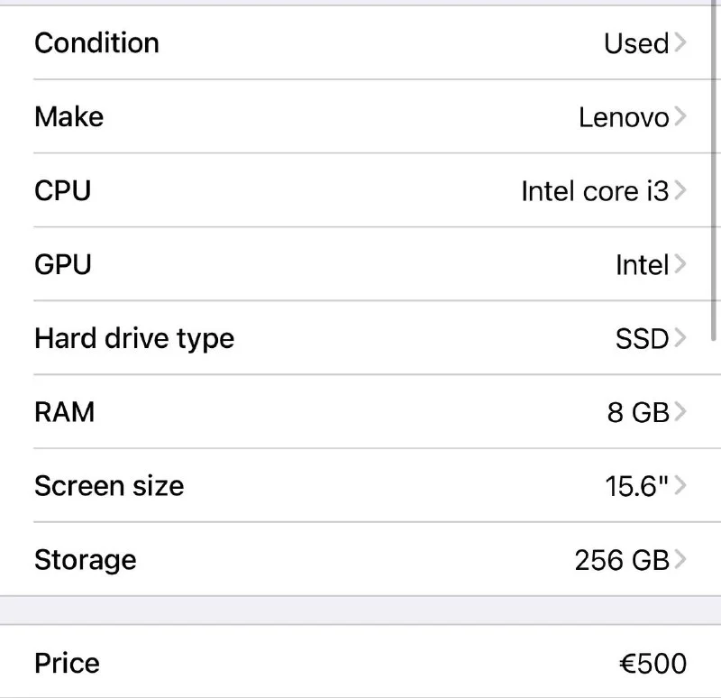The height and width of the screenshot is (698, 721).
Task: Select the CPU row label
Action: point(62,190)
